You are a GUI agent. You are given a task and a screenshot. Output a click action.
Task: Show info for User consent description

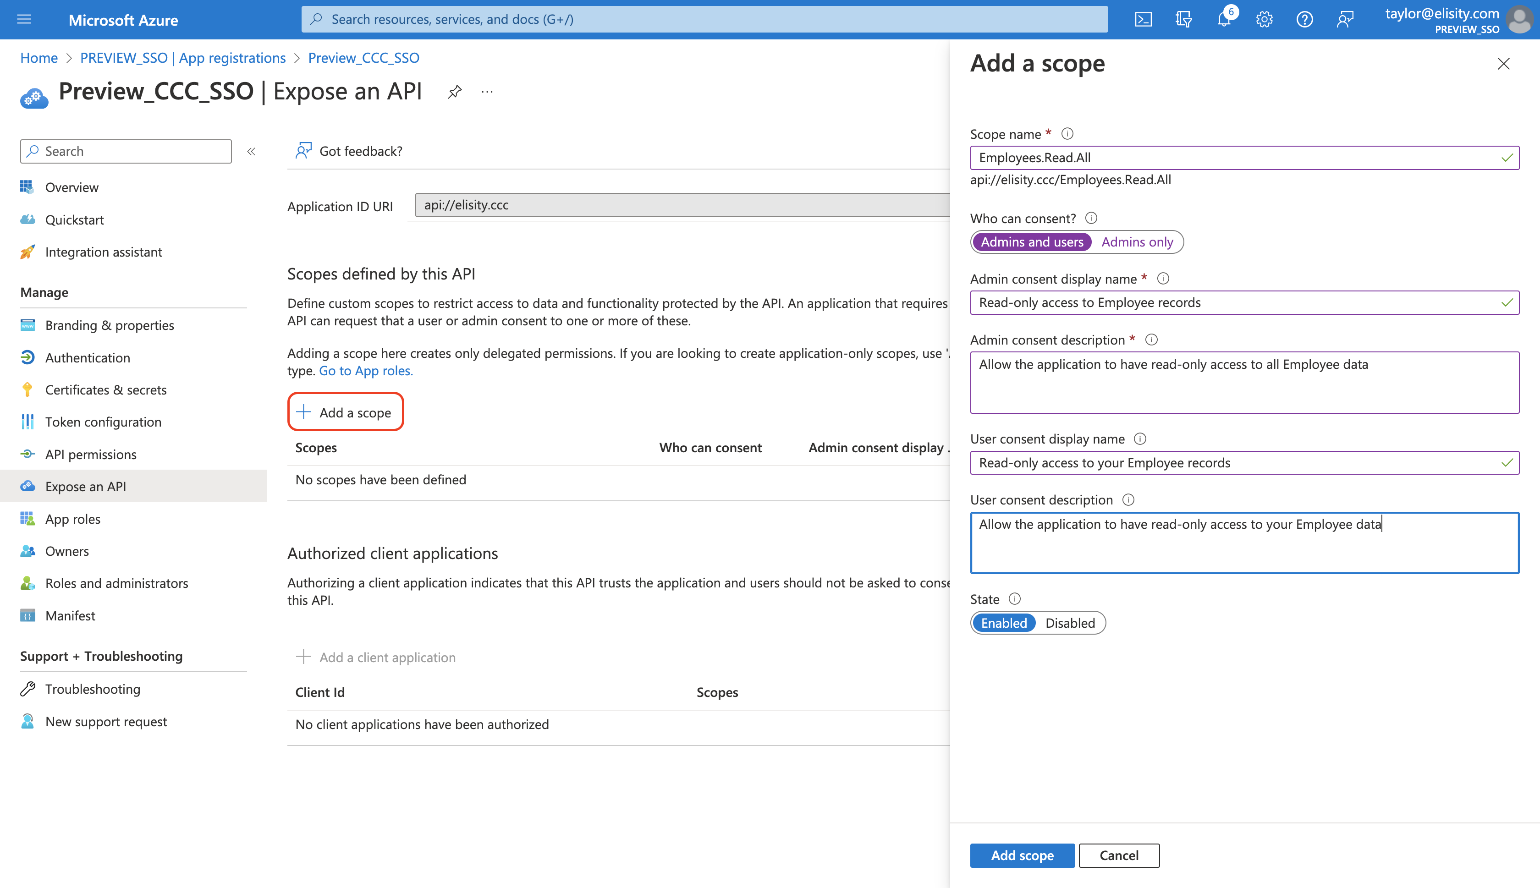point(1128,499)
